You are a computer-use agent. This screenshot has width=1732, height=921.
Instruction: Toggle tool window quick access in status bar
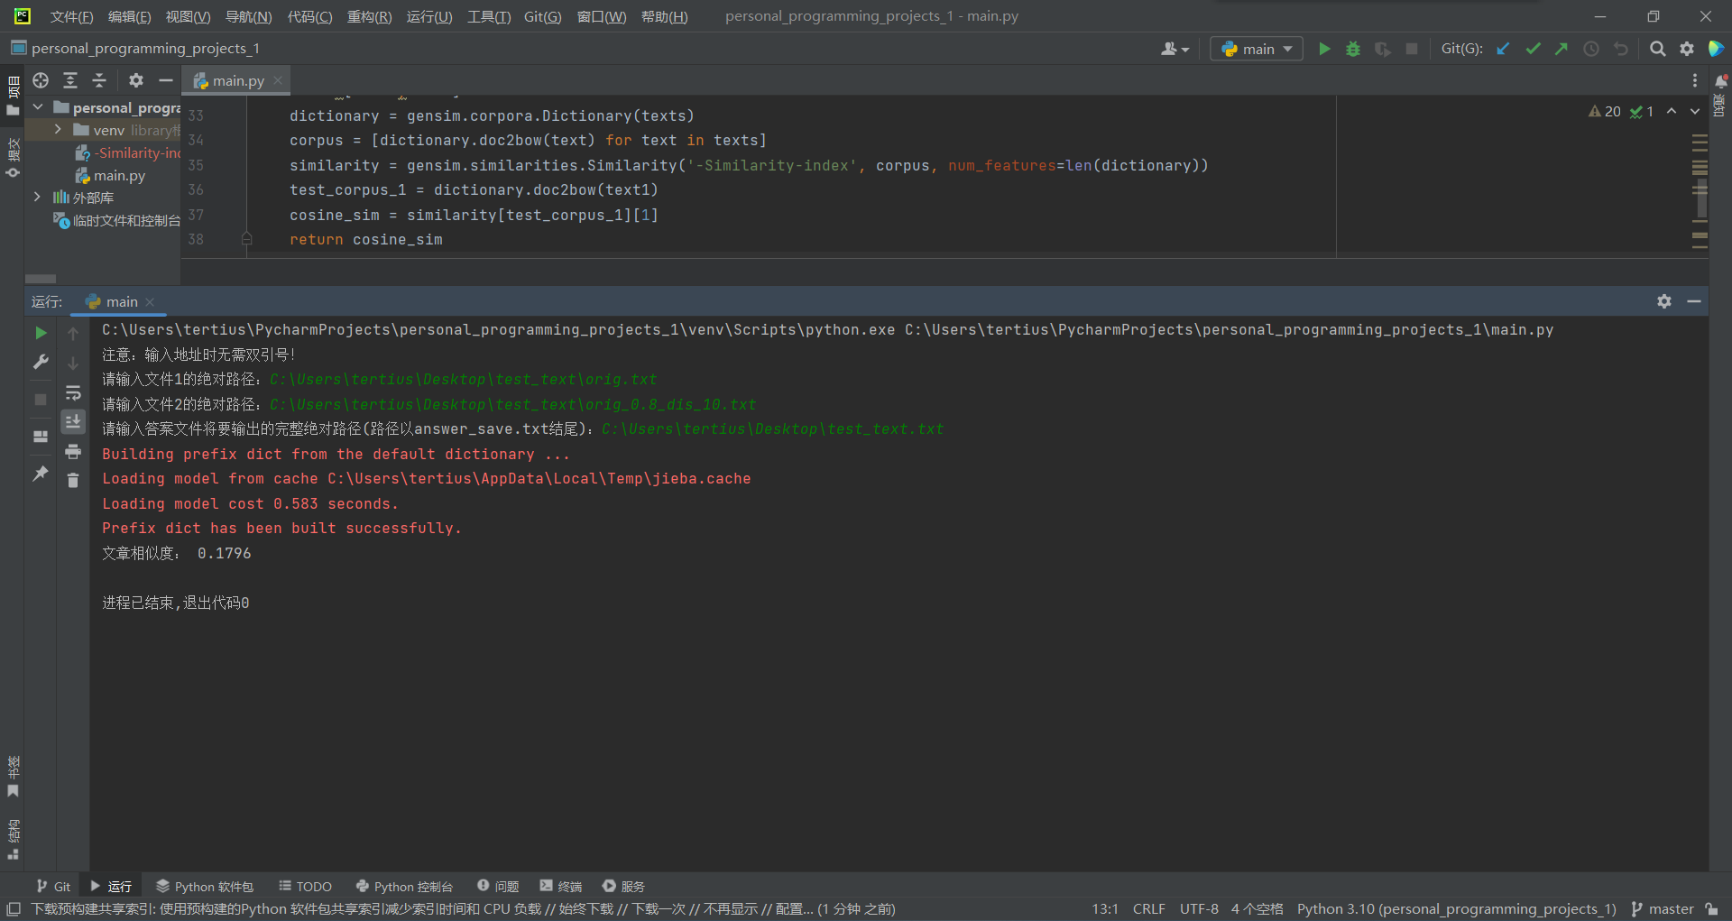coord(14,909)
